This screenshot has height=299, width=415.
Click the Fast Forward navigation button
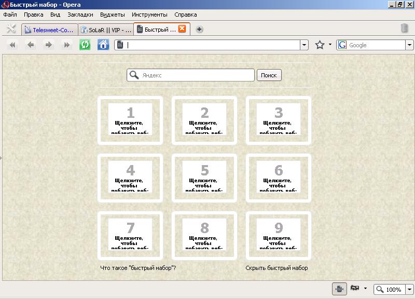[66, 45]
